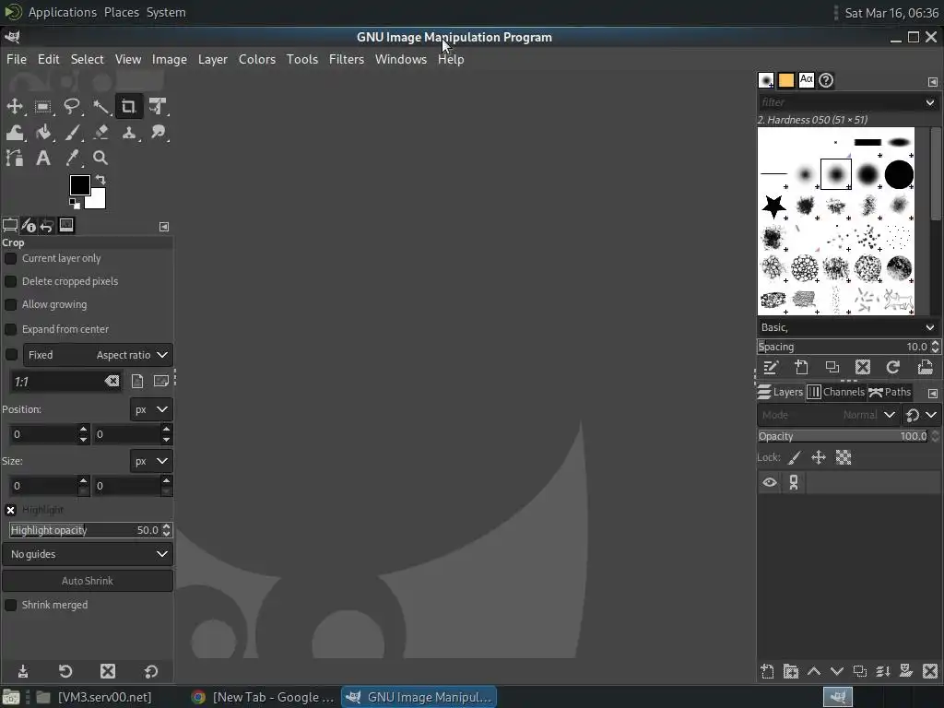Toggle layer visibility eye icon
This screenshot has height=708, width=944.
770,483
